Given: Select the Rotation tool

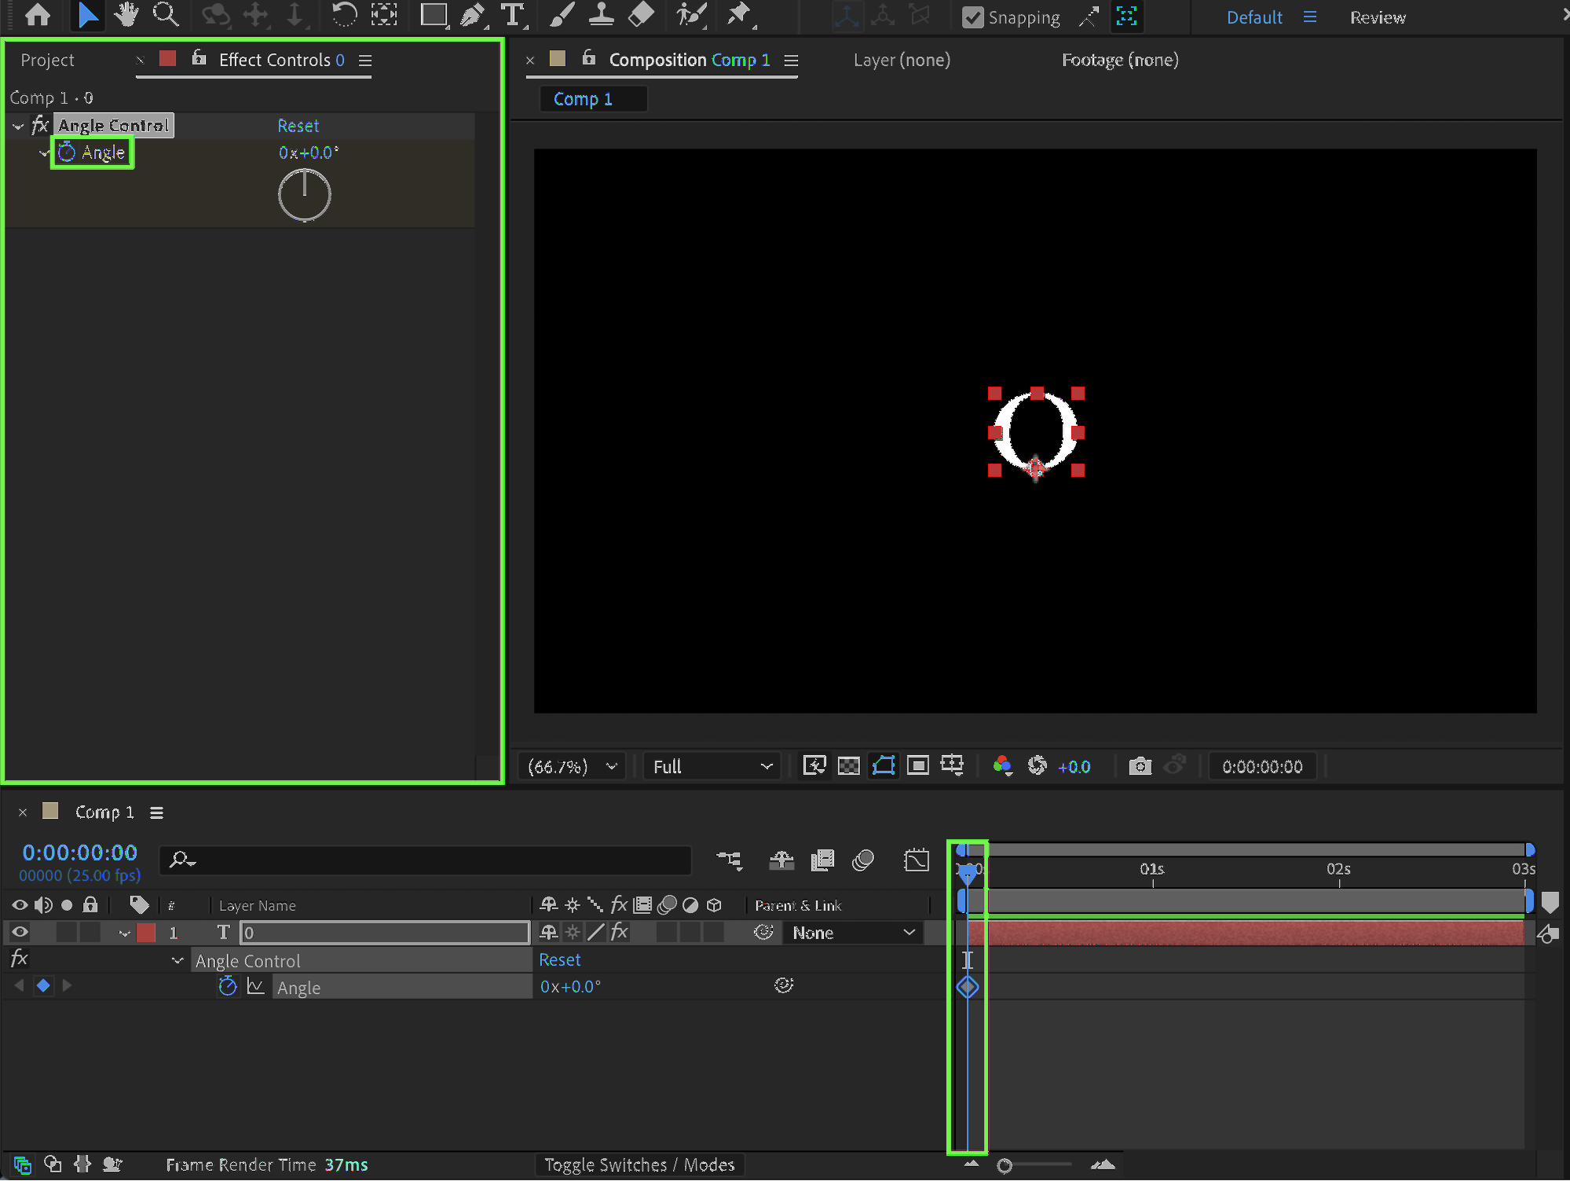Looking at the screenshot, I should [343, 15].
